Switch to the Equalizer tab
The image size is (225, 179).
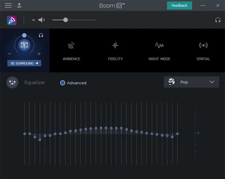(x=34, y=82)
